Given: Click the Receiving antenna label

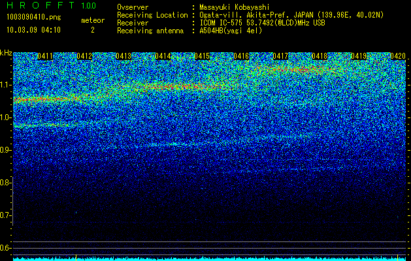Looking at the screenshot, I should point(150,31).
